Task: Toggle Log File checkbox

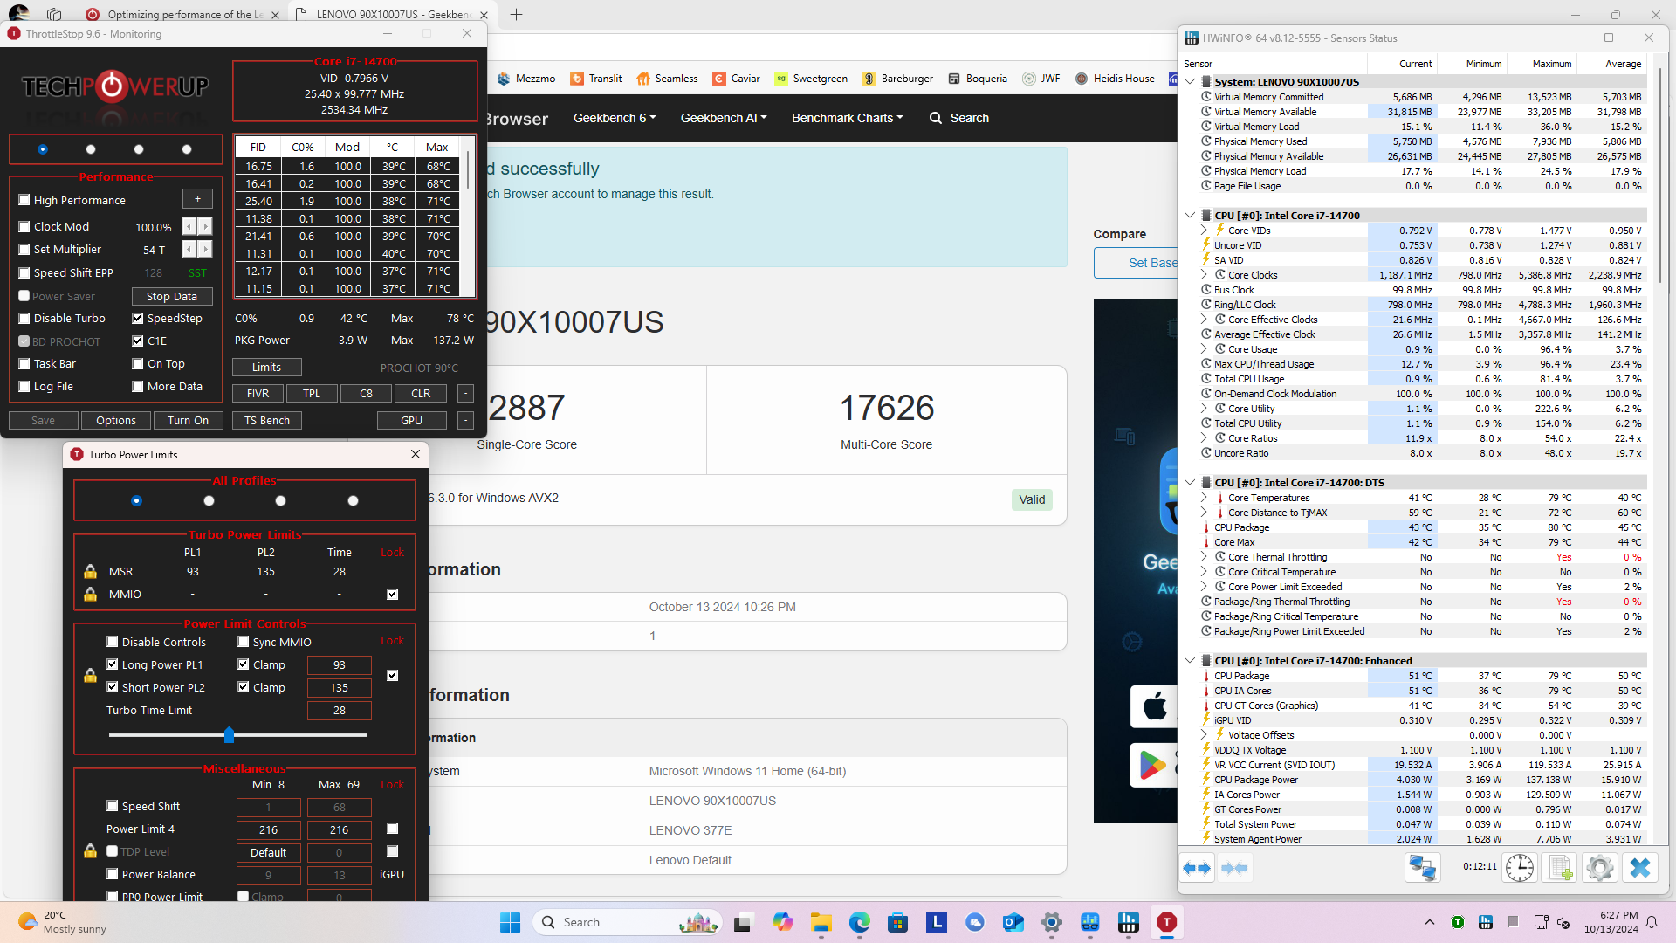Action: point(24,387)
